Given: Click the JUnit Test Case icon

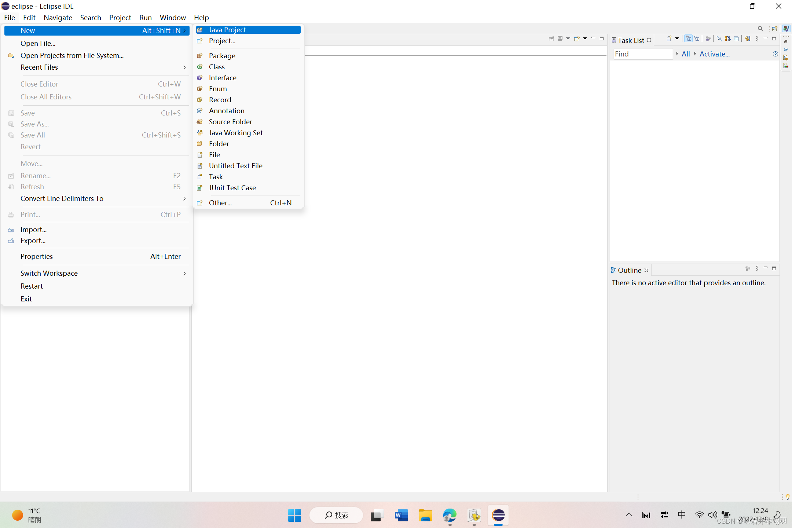Looking at the screenshot, I should coord(200,187).
